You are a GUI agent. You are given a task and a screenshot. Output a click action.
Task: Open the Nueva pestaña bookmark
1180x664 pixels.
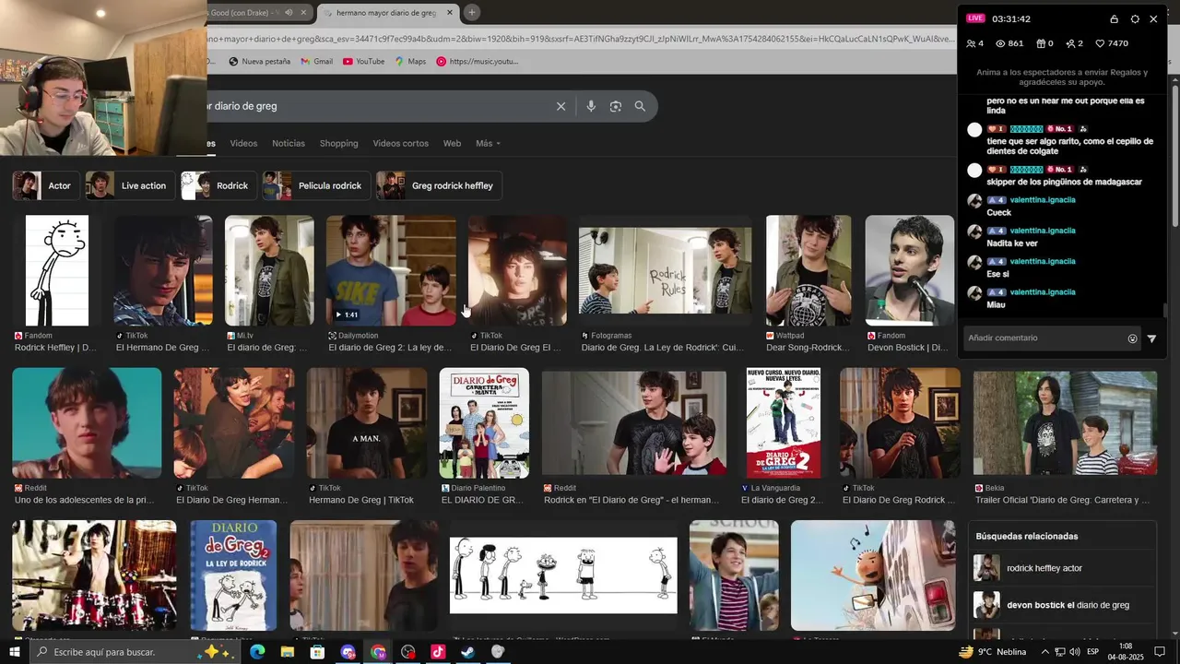tap(260, 62)
